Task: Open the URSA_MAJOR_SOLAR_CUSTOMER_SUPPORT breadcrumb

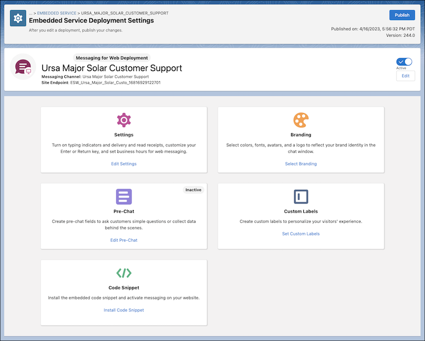Action: coord(125,13)
